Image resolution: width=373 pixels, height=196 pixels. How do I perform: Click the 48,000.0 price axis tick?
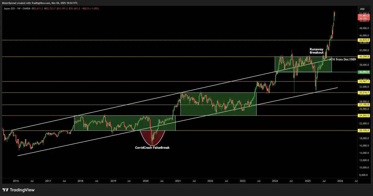pos(364,28)
